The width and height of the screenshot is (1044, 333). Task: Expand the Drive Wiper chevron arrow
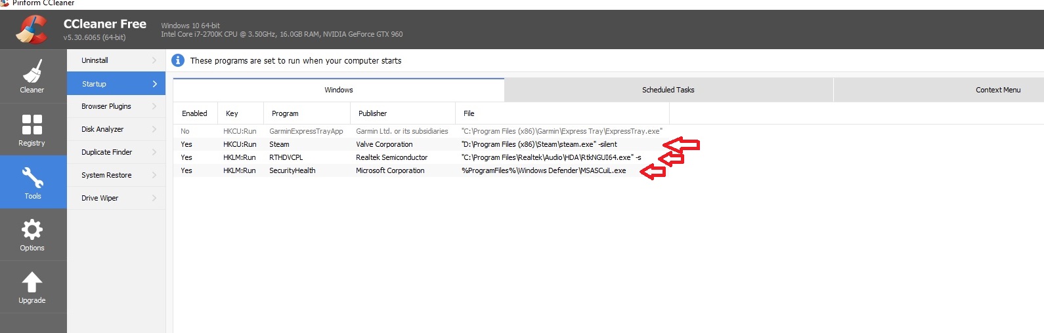[154, 198]
